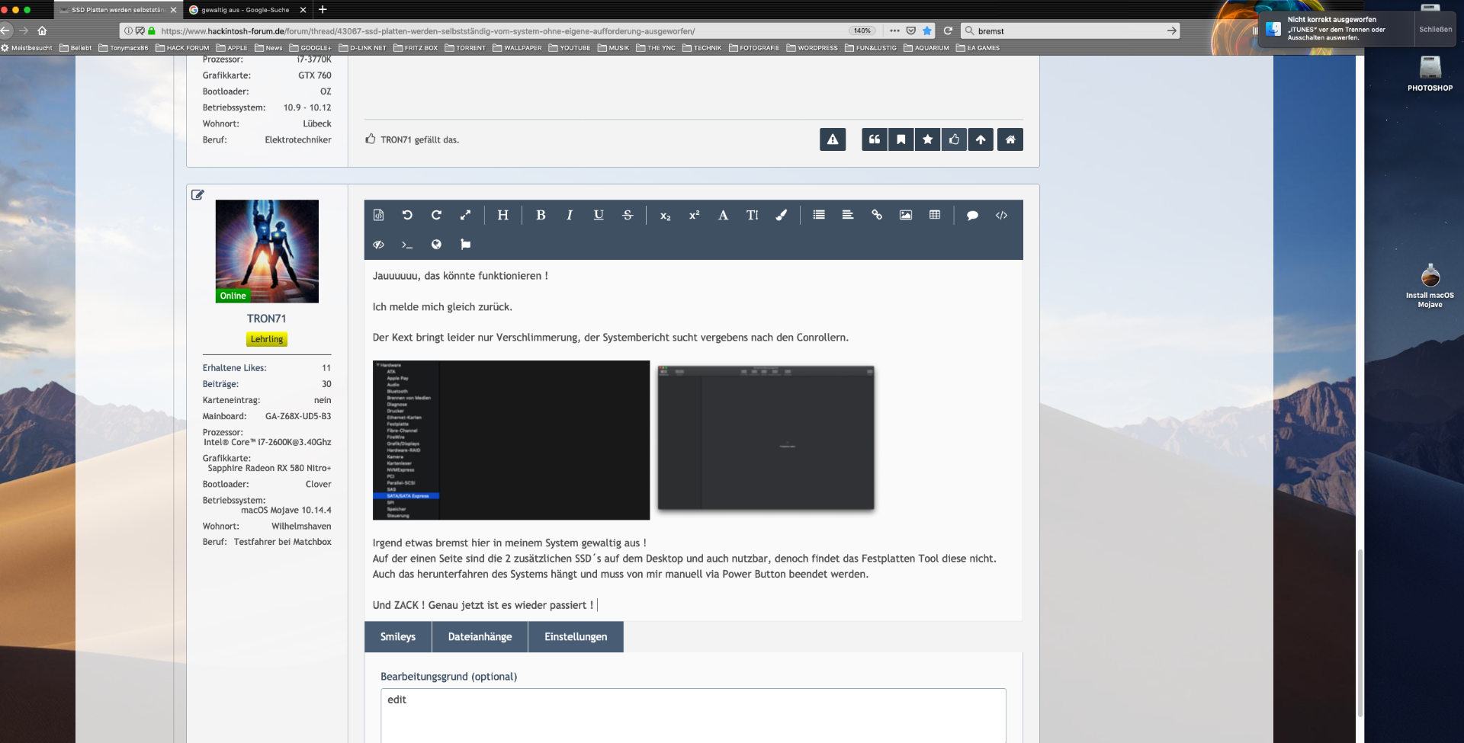This screenshot has width=1464, height=743.
Task: Go back with the browser back arrow
Action: (x=6, y=30)
